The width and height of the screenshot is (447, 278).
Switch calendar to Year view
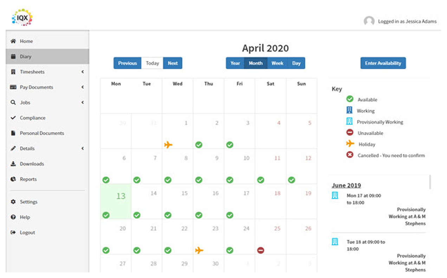235,63
